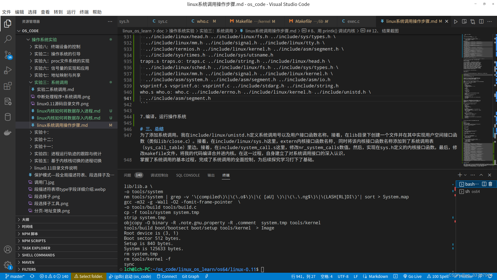Switch to the exec.c editor tab
This screenshot has width=497, height=280.
[x=353, y=21]
